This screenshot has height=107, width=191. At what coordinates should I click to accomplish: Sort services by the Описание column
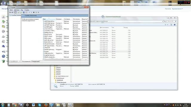point(59,19)
